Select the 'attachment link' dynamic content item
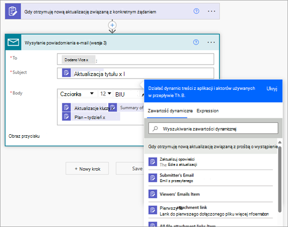 pos(210,210)
